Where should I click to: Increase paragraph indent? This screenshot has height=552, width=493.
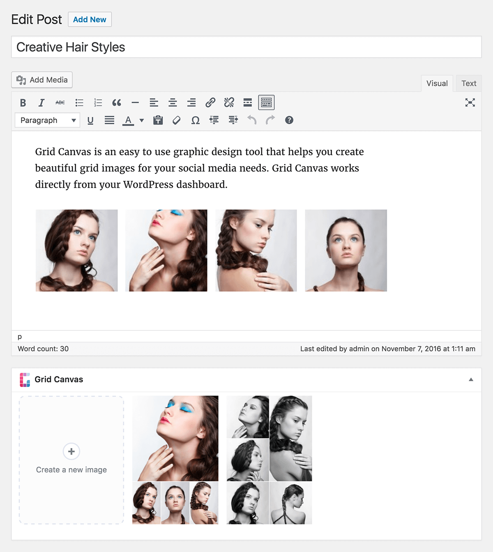(x=233, y=120)
